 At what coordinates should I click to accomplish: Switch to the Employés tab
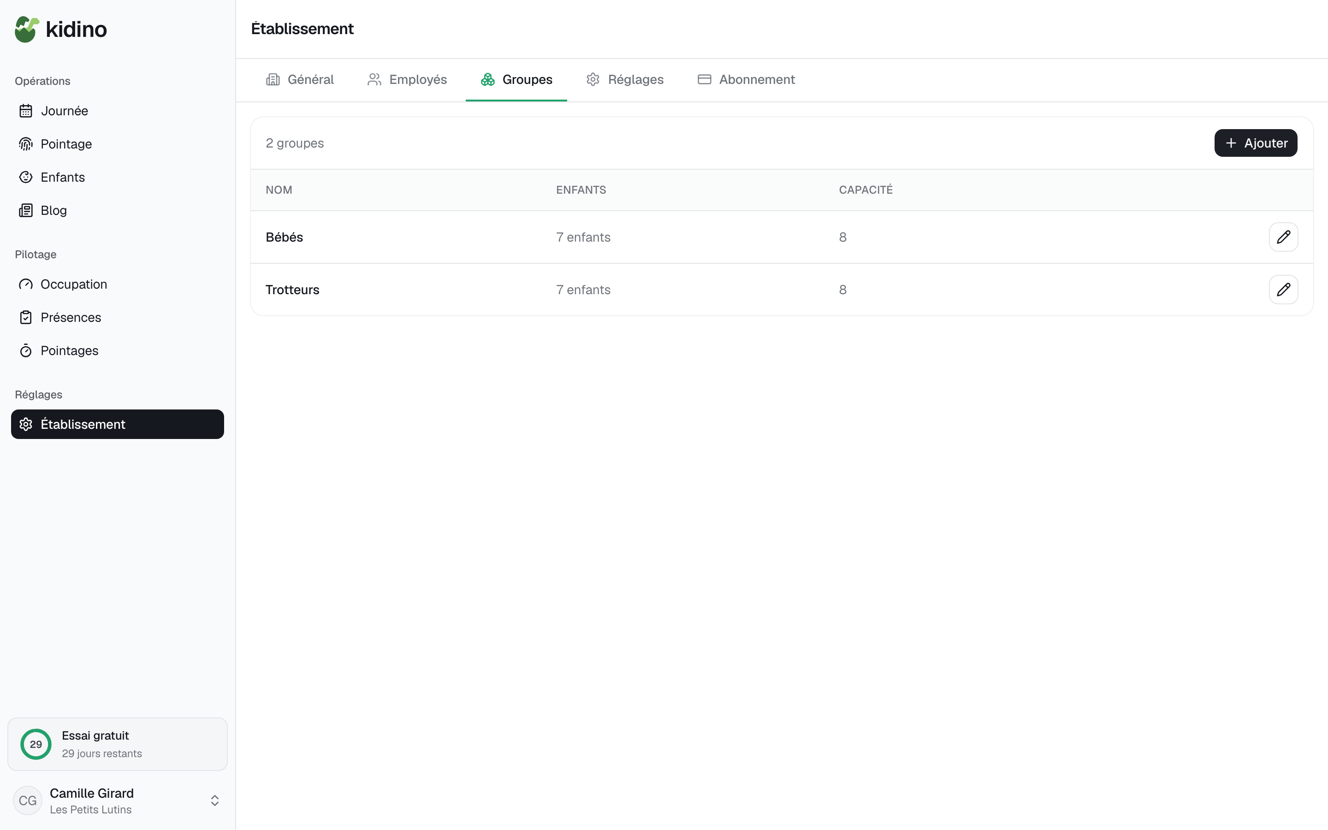click(407, 80)
